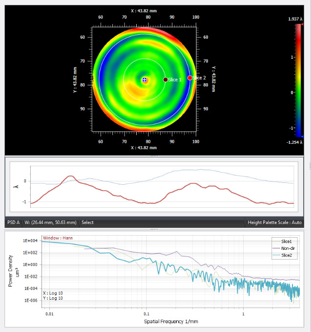The height and width of the screenshot is (332, 311).
Task: Click the Slice 1 marker on the map
Action: 166,80
